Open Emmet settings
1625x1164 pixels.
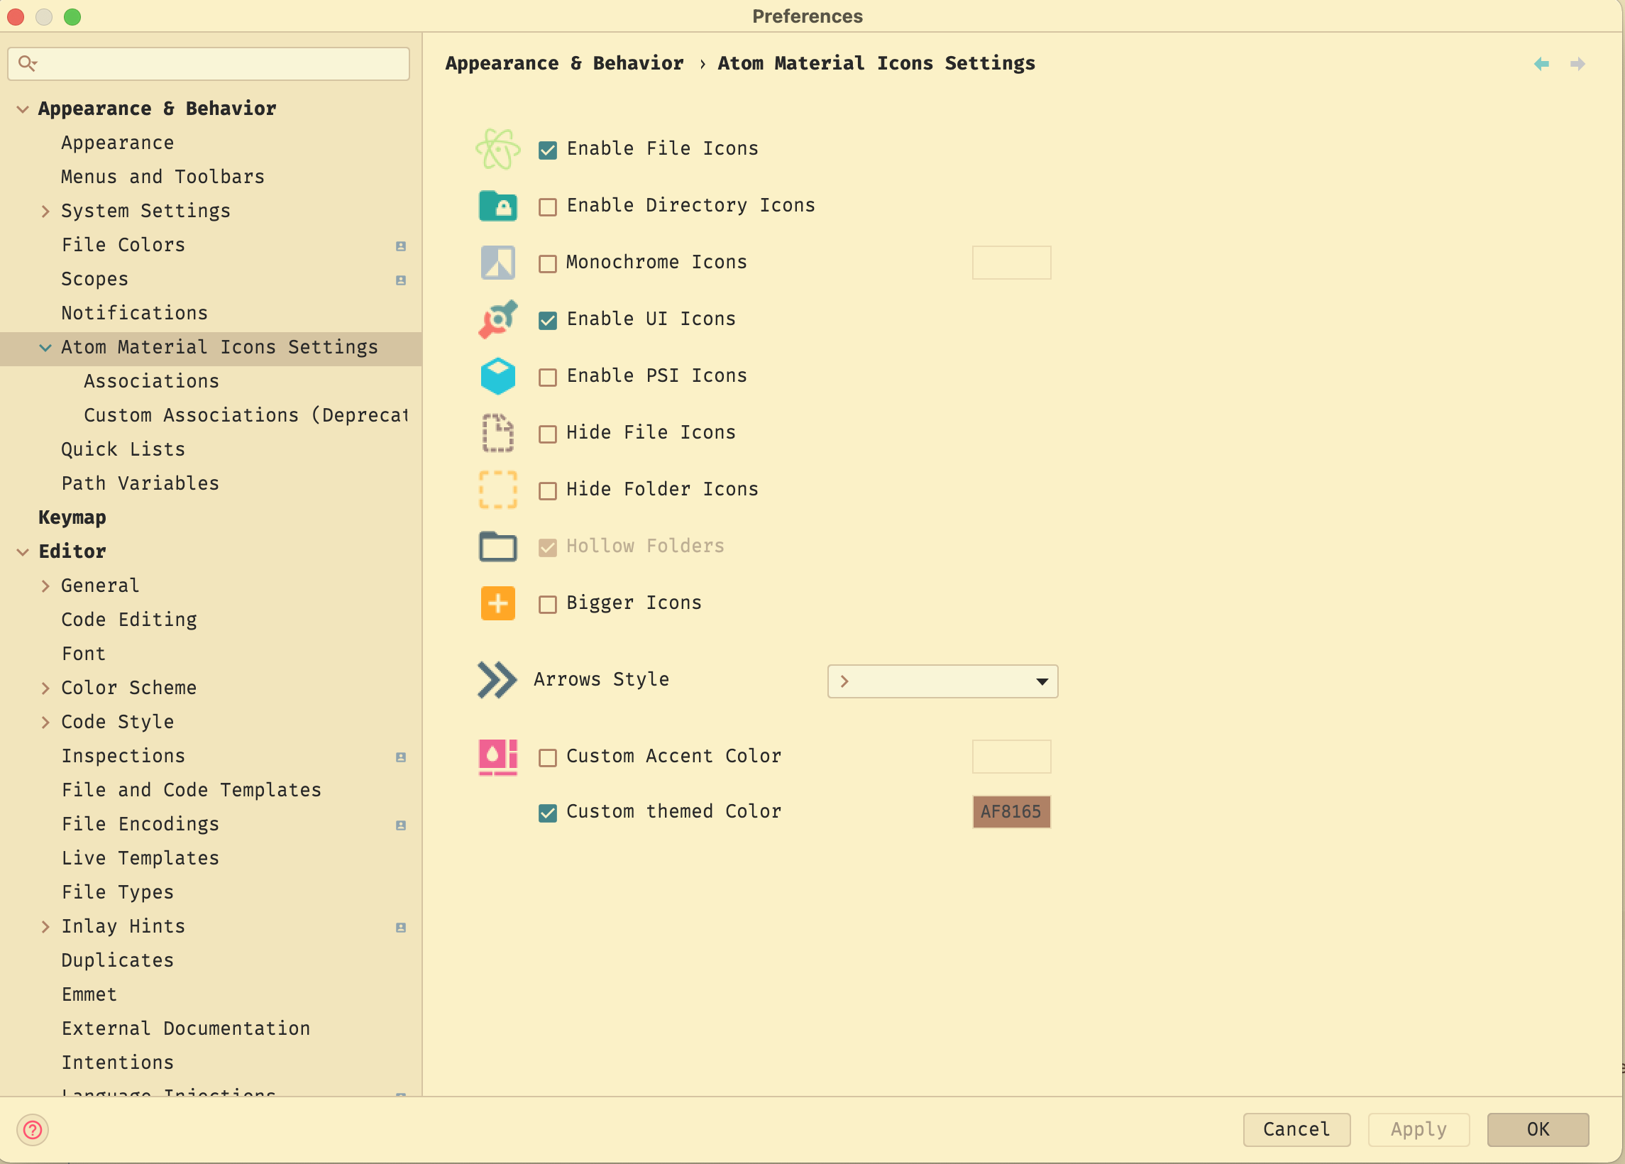pos(89,994)
